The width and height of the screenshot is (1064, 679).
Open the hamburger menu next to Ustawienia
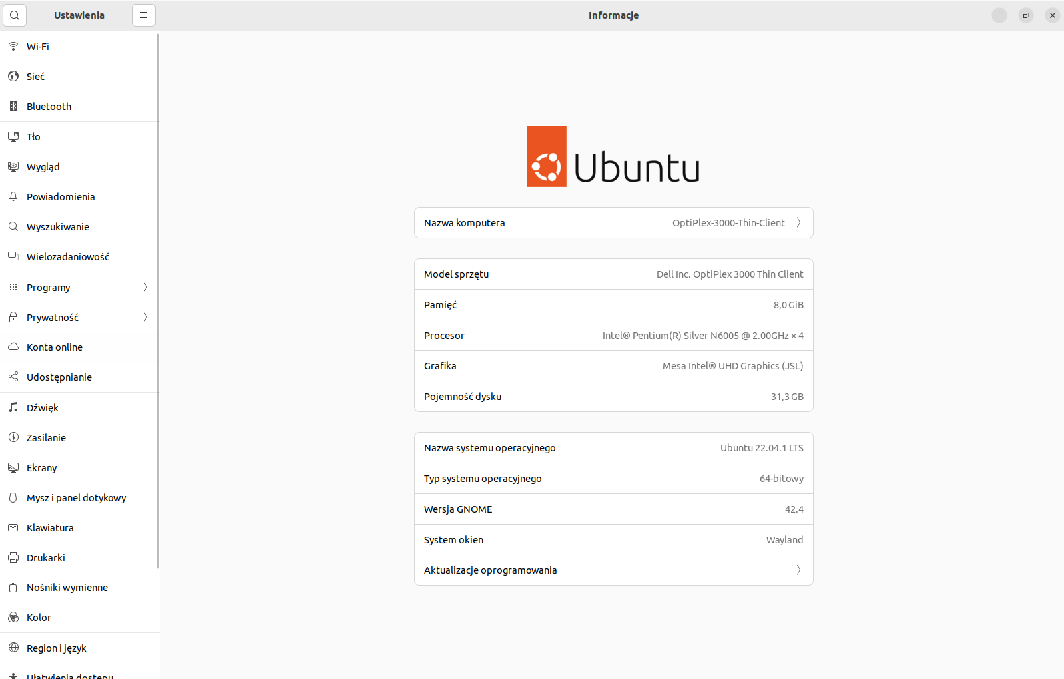coord(144,15)
